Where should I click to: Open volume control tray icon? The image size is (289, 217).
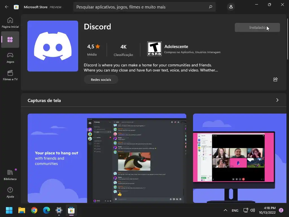pyautogui.click(x=253, y=210)
